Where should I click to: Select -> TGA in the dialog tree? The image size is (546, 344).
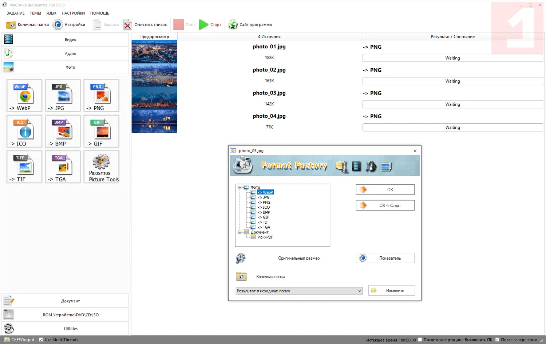[264, 227]
